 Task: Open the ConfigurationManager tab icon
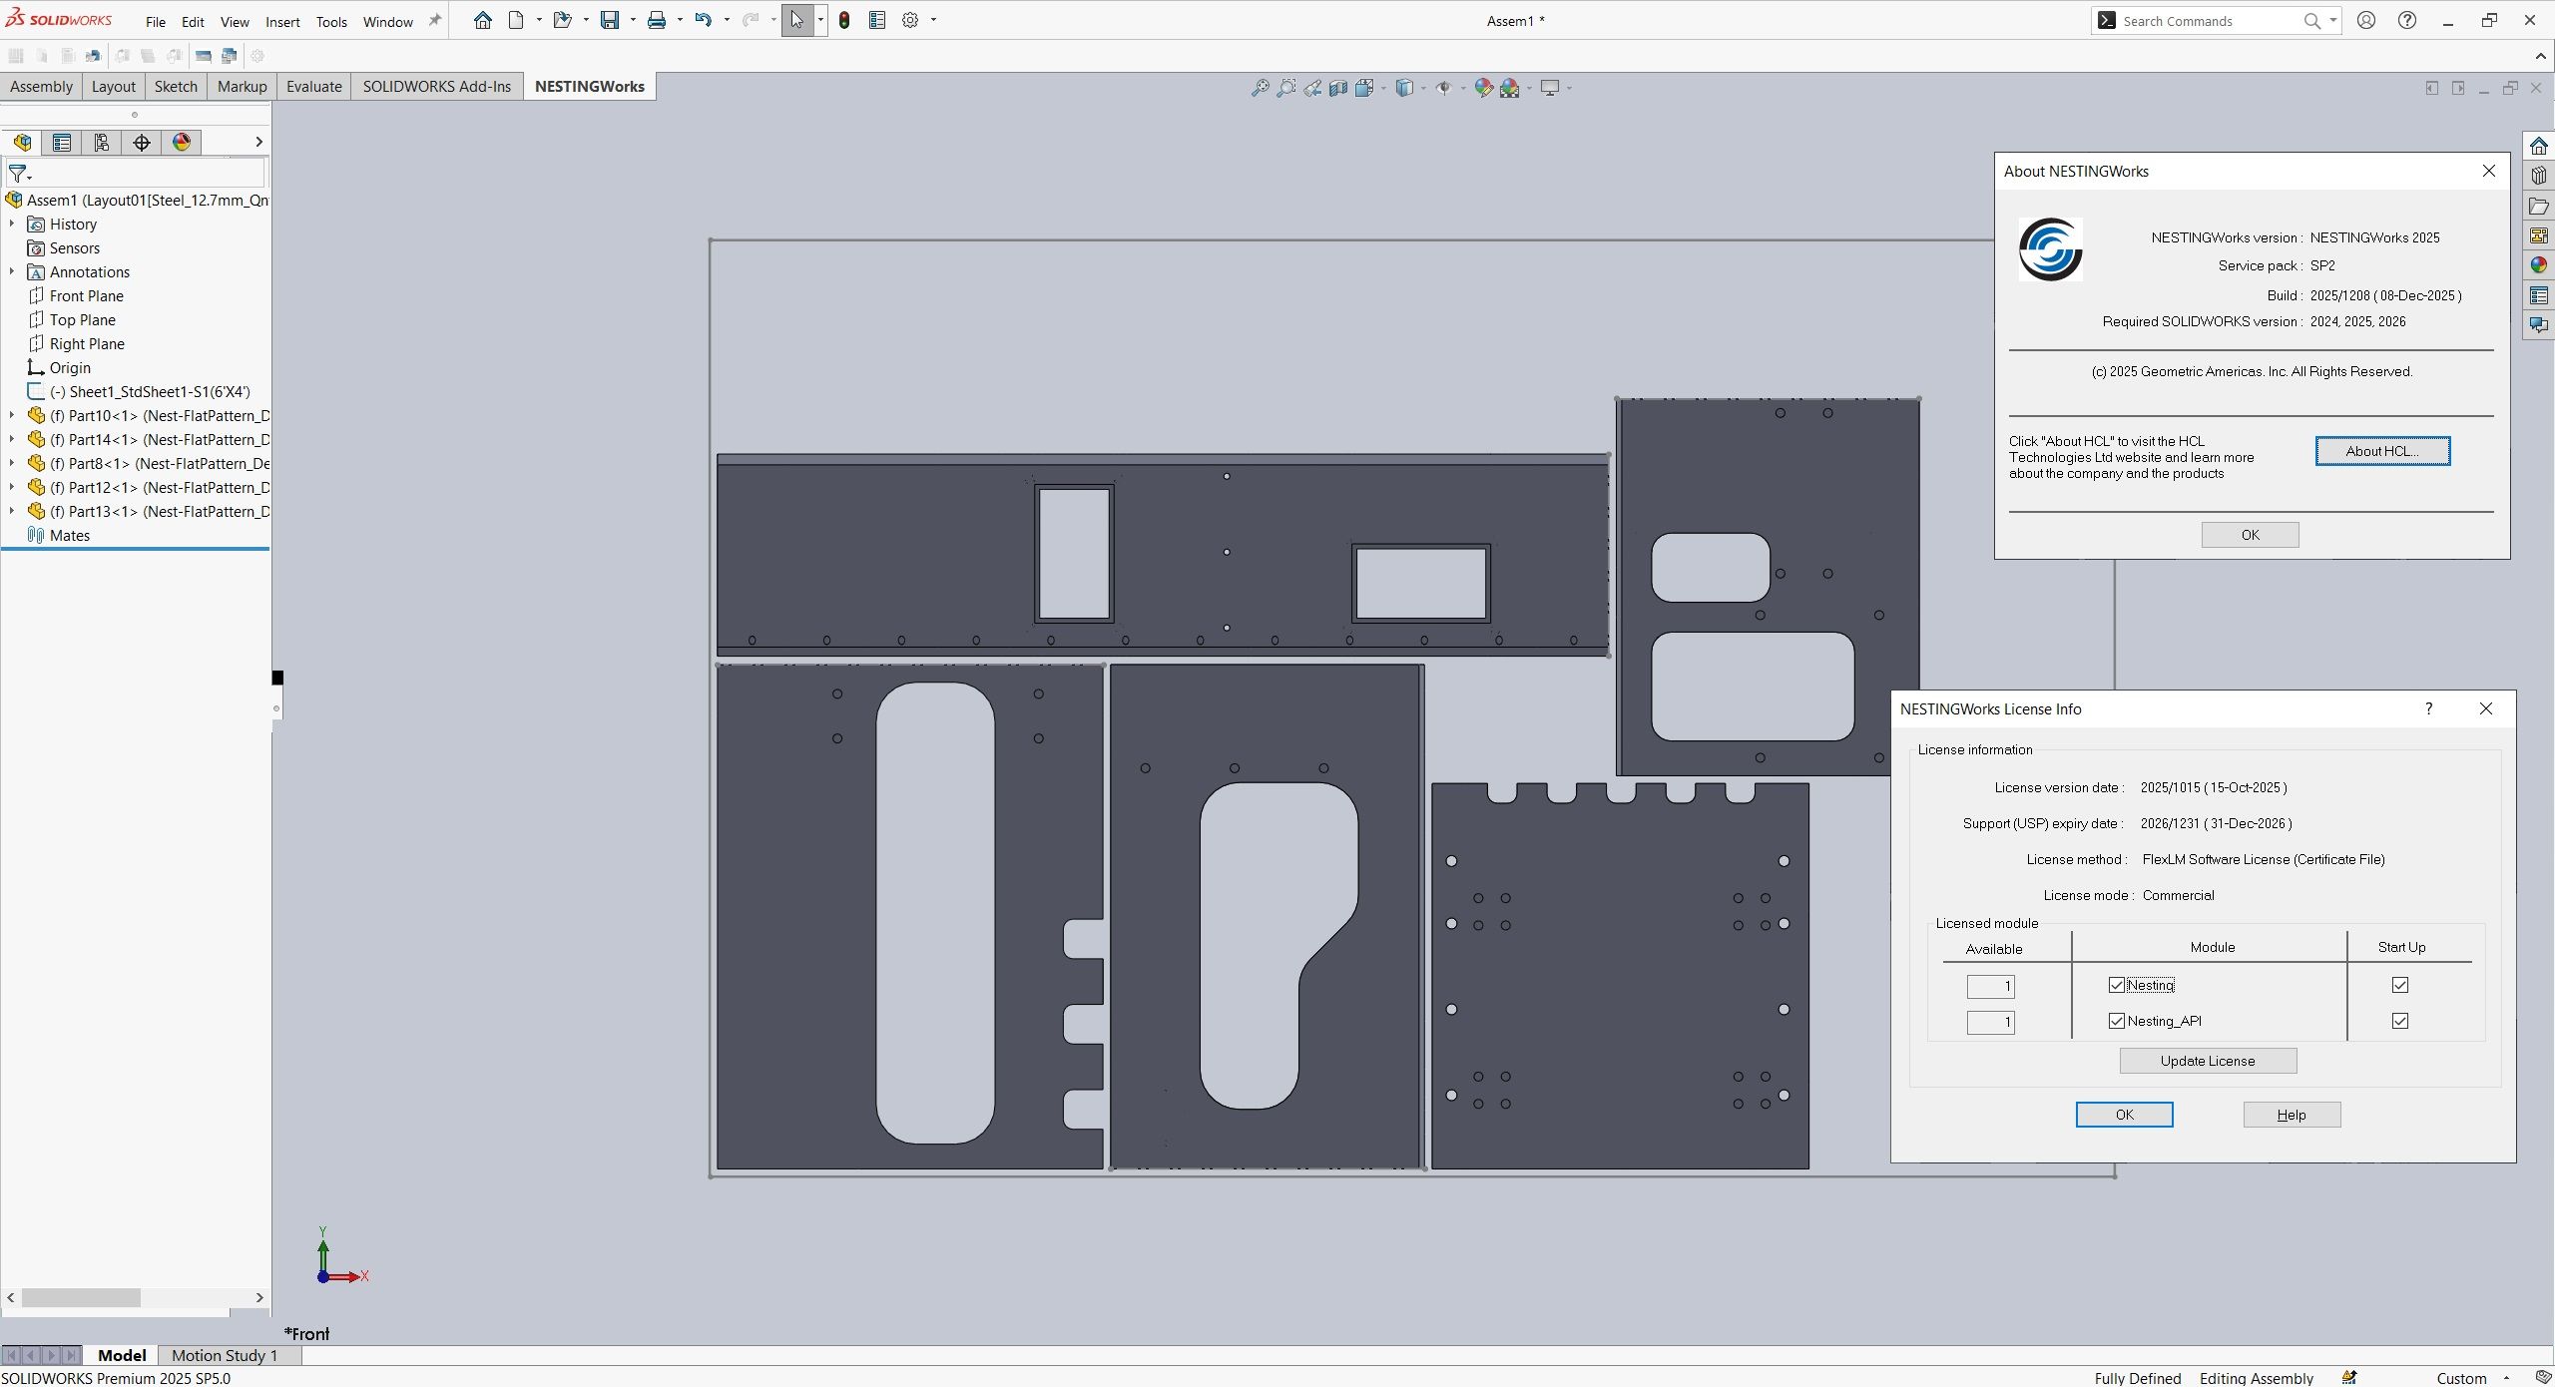pyautogui.click(x=102, y=142)
